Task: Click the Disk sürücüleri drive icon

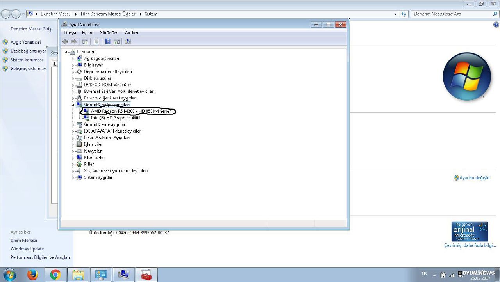Action: 79,78
